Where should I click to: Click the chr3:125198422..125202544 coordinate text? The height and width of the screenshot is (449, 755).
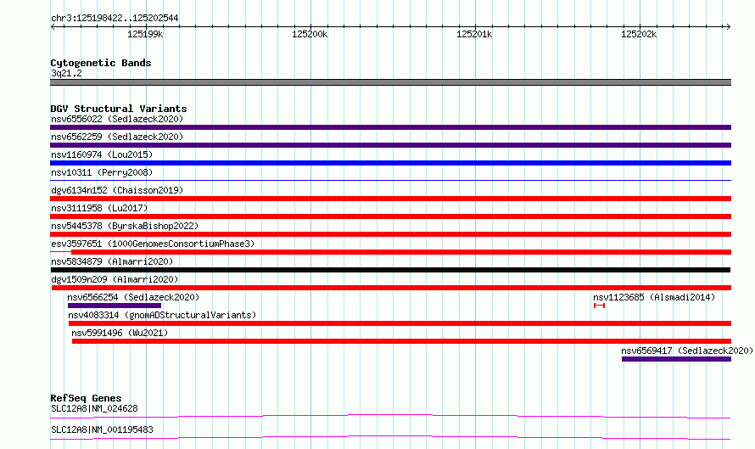(115, 19)
